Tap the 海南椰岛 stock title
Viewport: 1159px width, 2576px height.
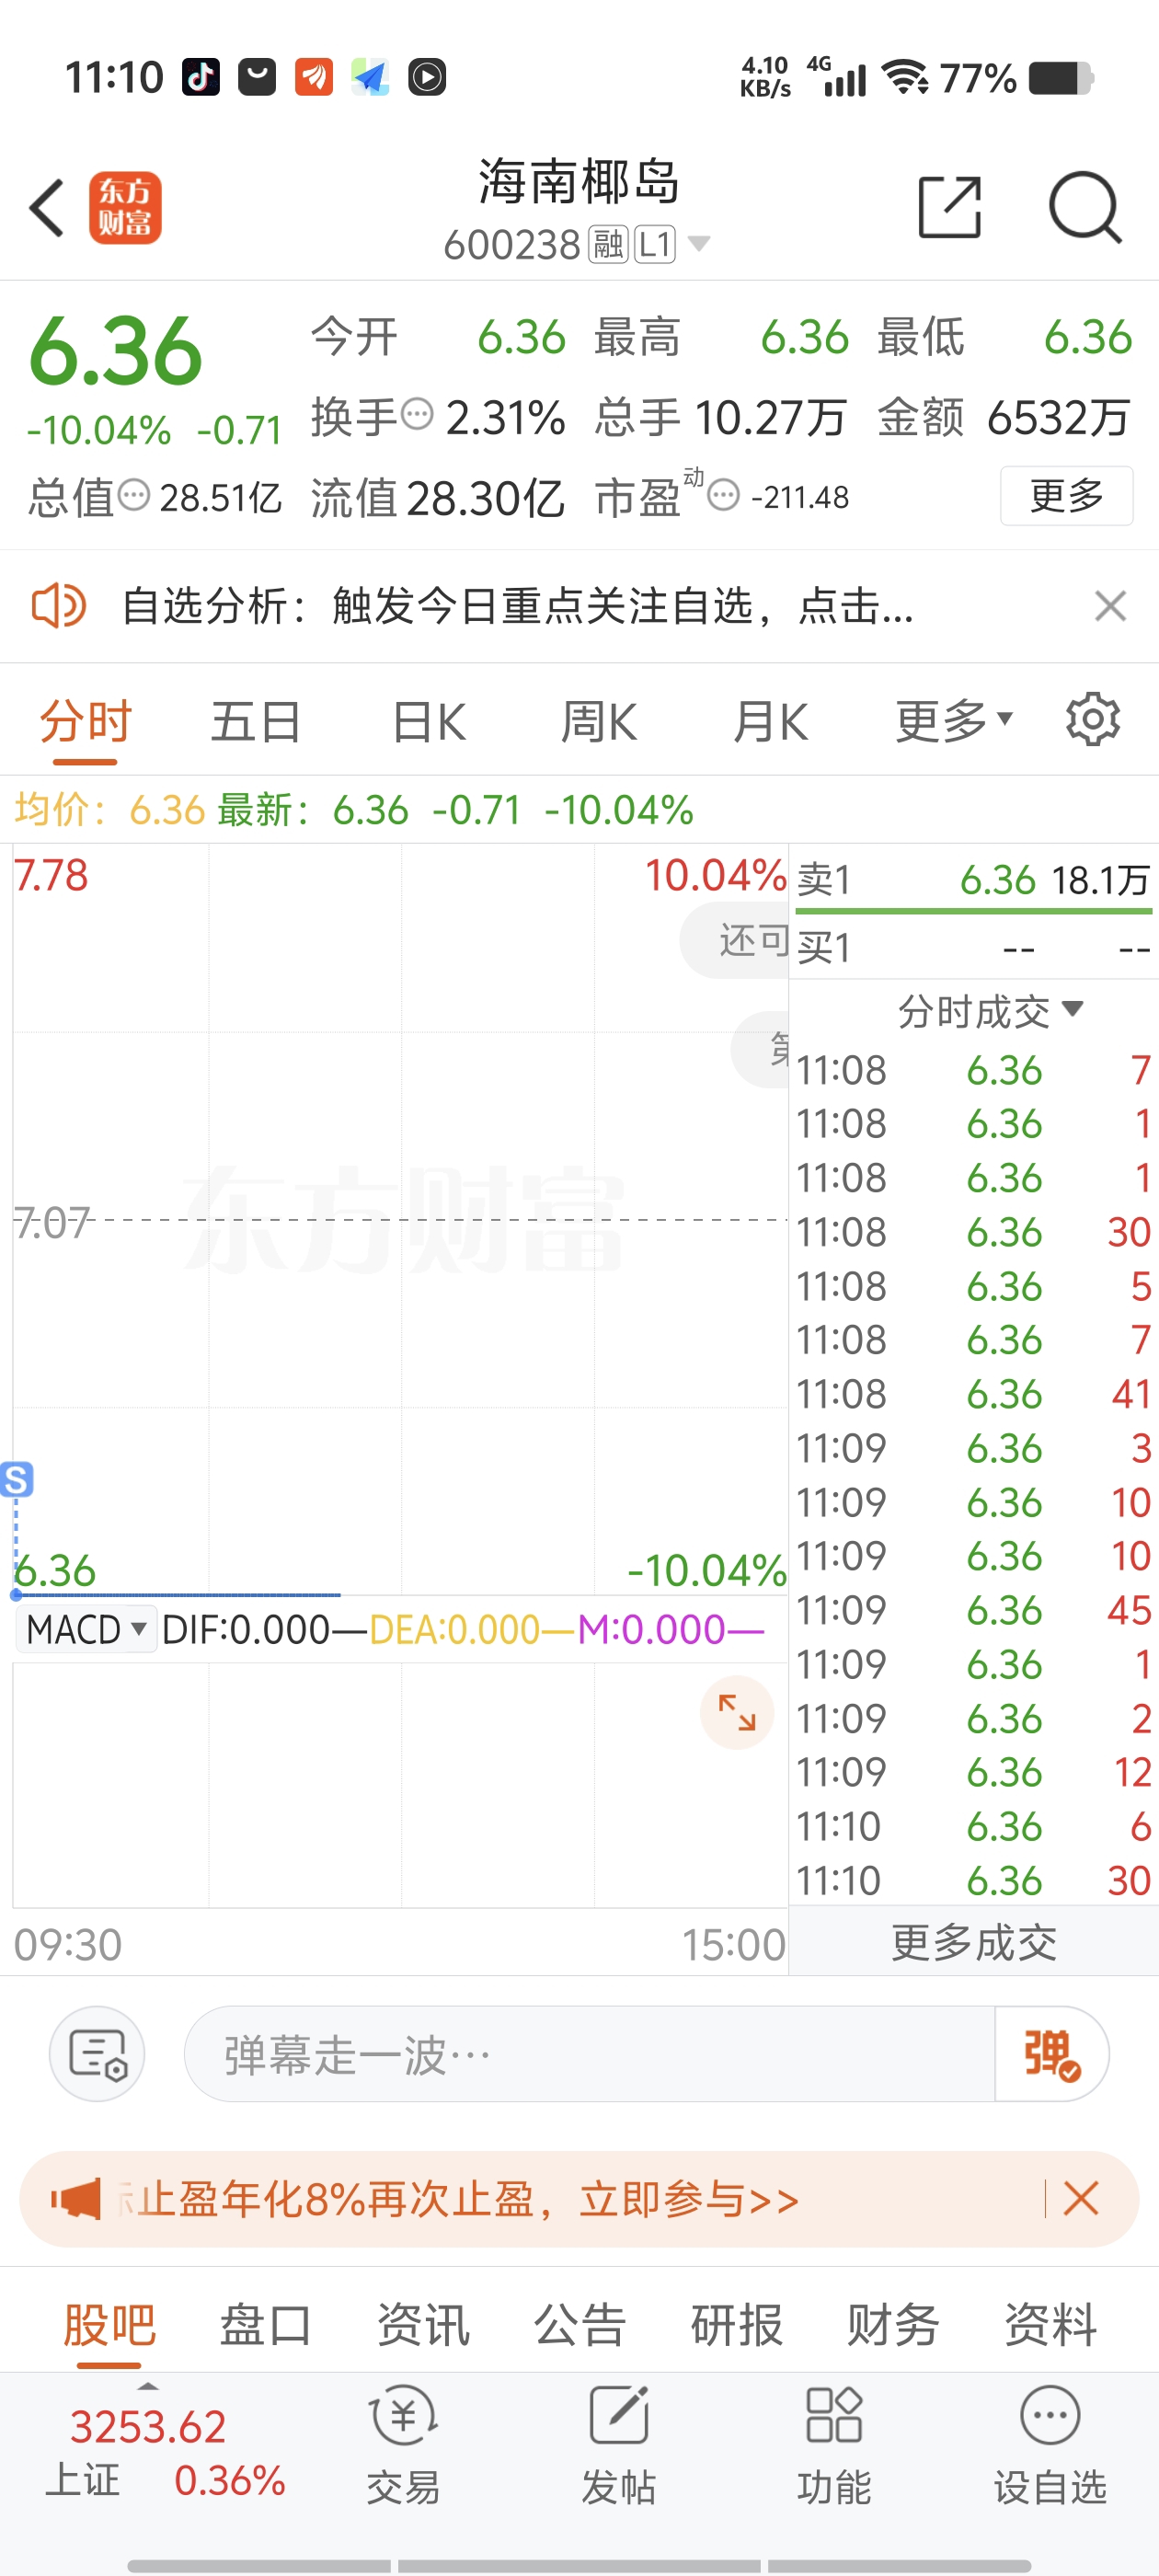coord(579,182)
